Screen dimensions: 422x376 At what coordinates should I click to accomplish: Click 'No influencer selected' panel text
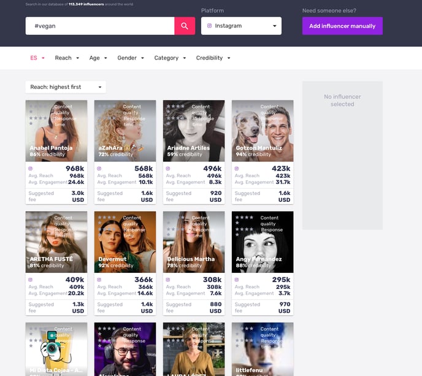coord(342,101)
